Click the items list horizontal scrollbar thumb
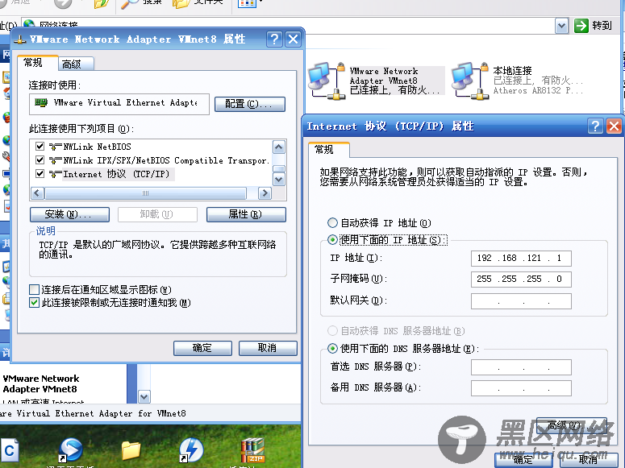Image resolution: width=625 pixels, height=468 pixels. [145, 193]
